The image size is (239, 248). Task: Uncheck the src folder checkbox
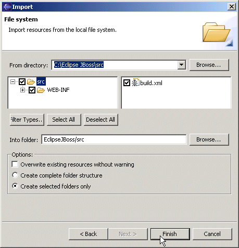click(x=22, y=81)
